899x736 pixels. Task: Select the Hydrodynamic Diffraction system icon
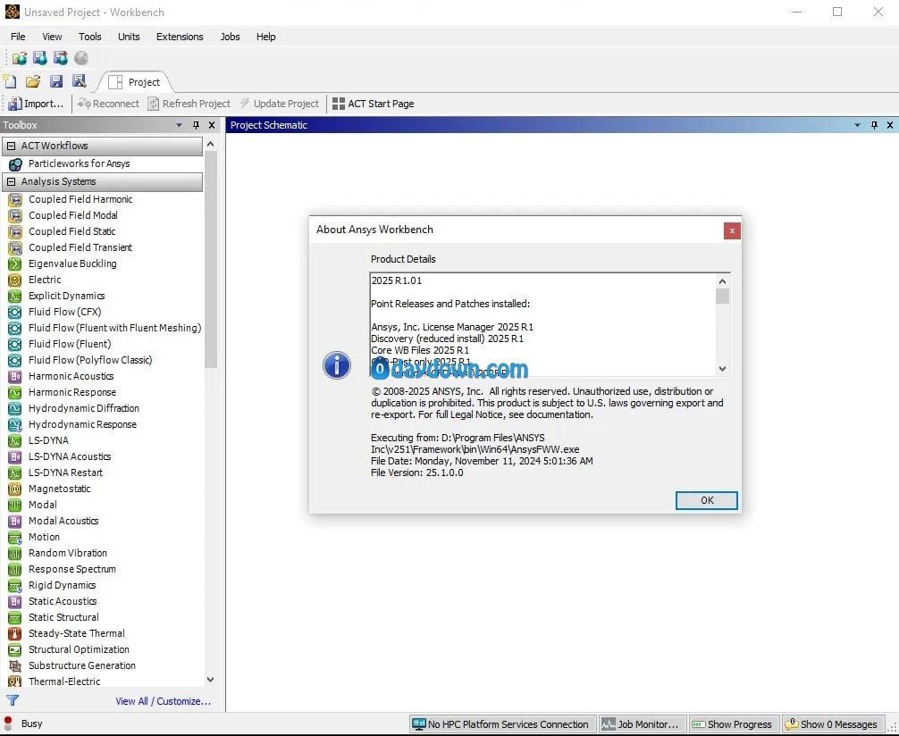tap(15, 408)
